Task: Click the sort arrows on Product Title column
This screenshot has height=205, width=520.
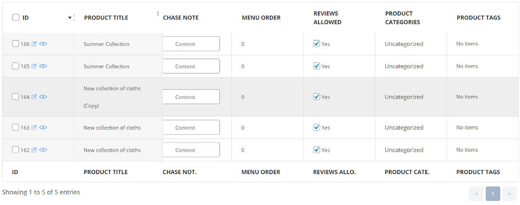Action: (x=158, y=14)
